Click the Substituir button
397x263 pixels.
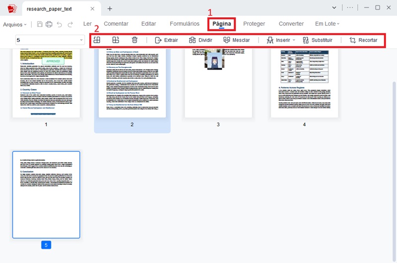[318, 40]
